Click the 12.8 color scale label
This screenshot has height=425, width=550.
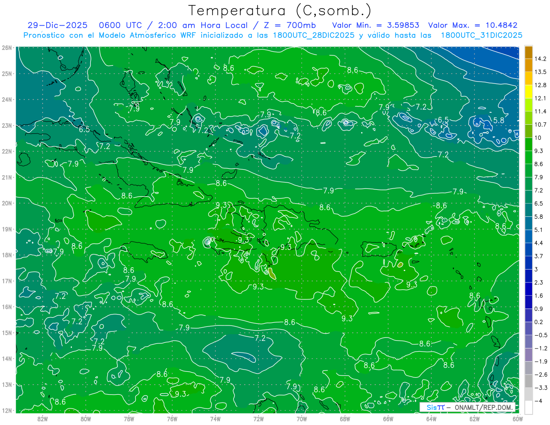(540, 85)
